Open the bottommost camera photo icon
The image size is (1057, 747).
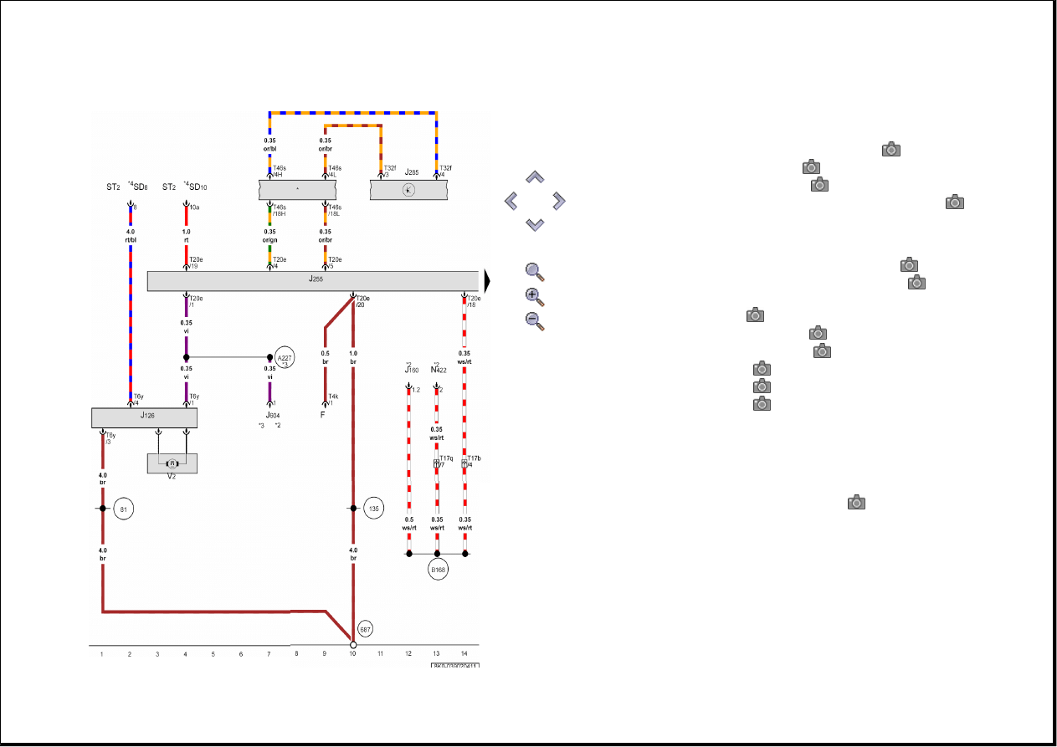point(856,503)
